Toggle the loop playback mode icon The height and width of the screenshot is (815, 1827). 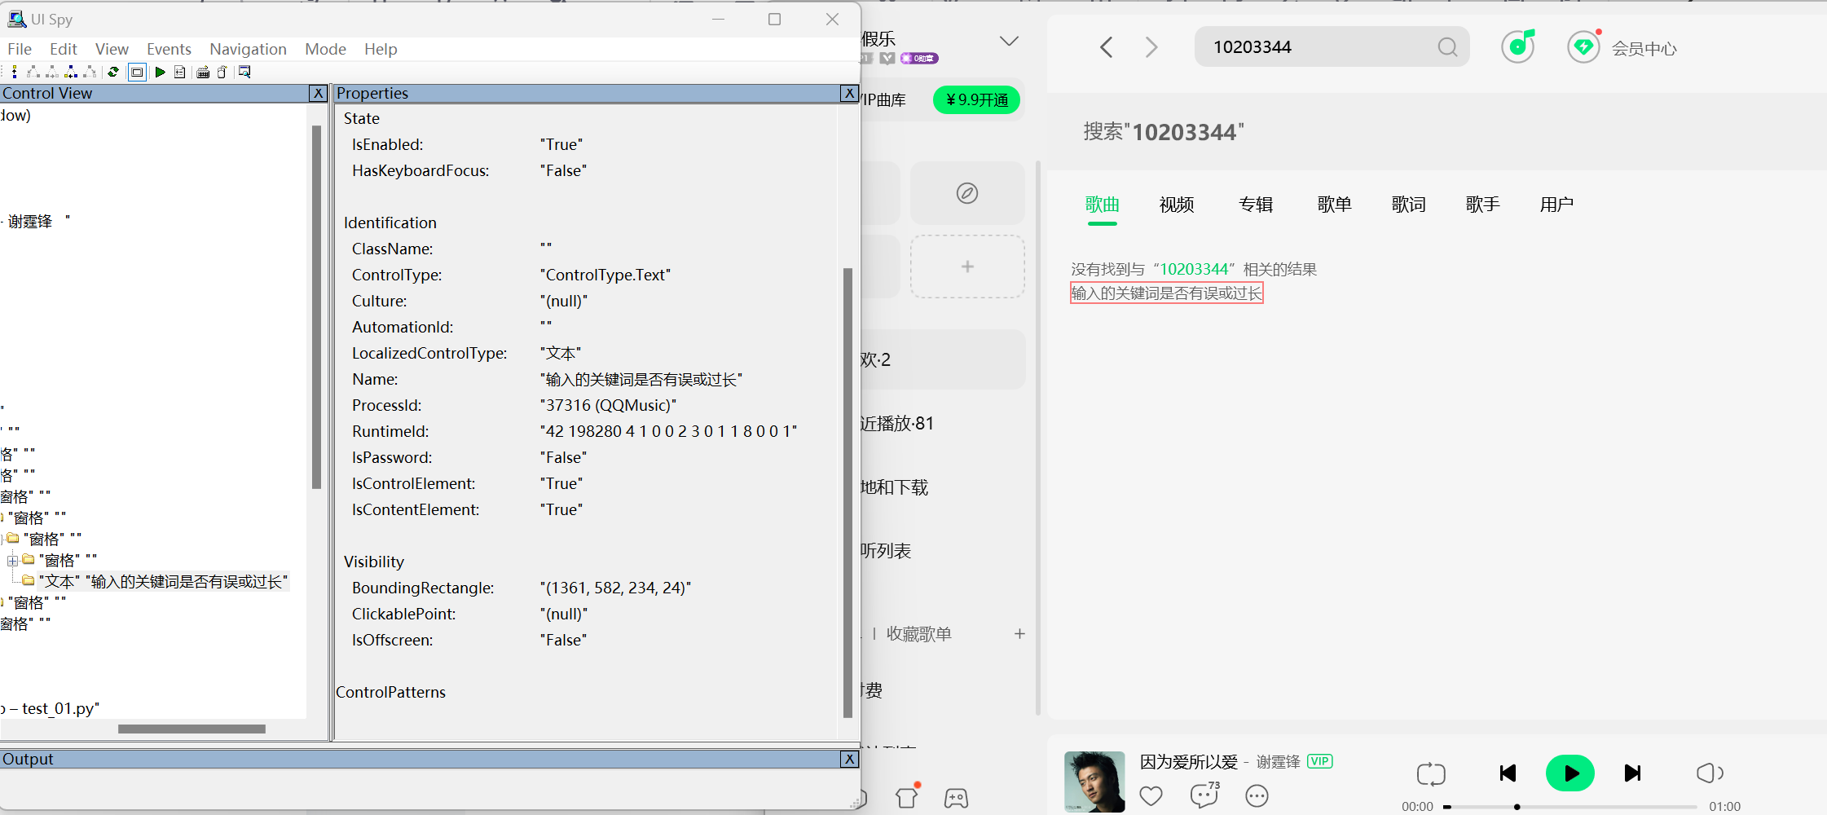click(1431, 773)
